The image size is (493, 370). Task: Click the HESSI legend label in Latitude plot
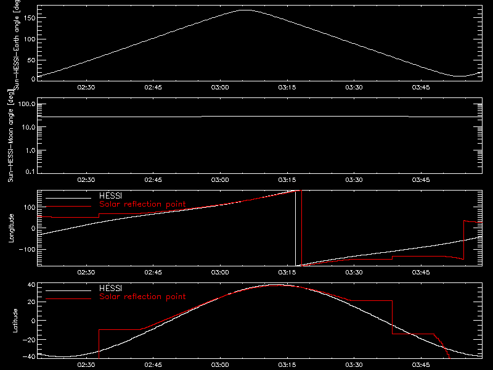(x=110, y=289)
